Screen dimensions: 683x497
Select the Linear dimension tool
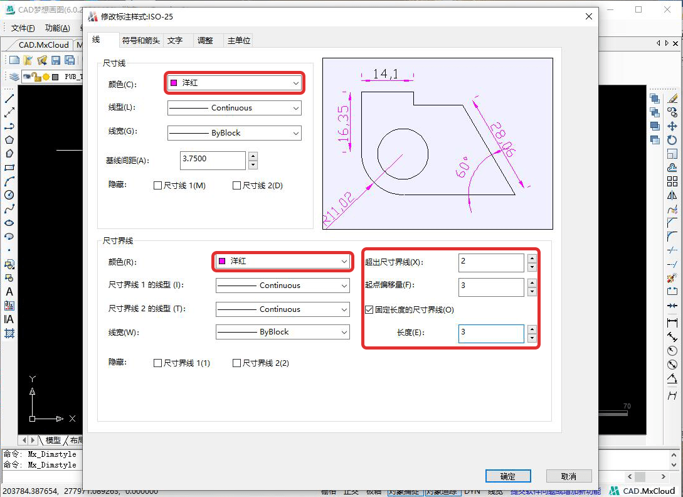pos(672,323)
